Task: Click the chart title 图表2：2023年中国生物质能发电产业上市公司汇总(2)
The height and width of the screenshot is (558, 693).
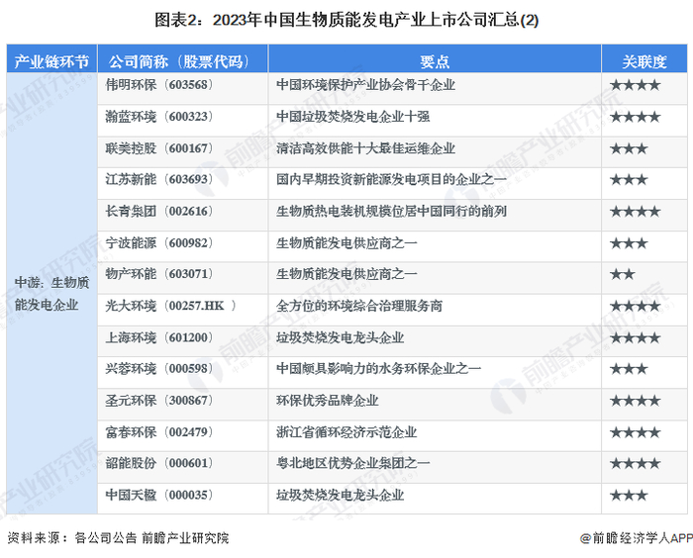Action: click(x=346, y=21)
